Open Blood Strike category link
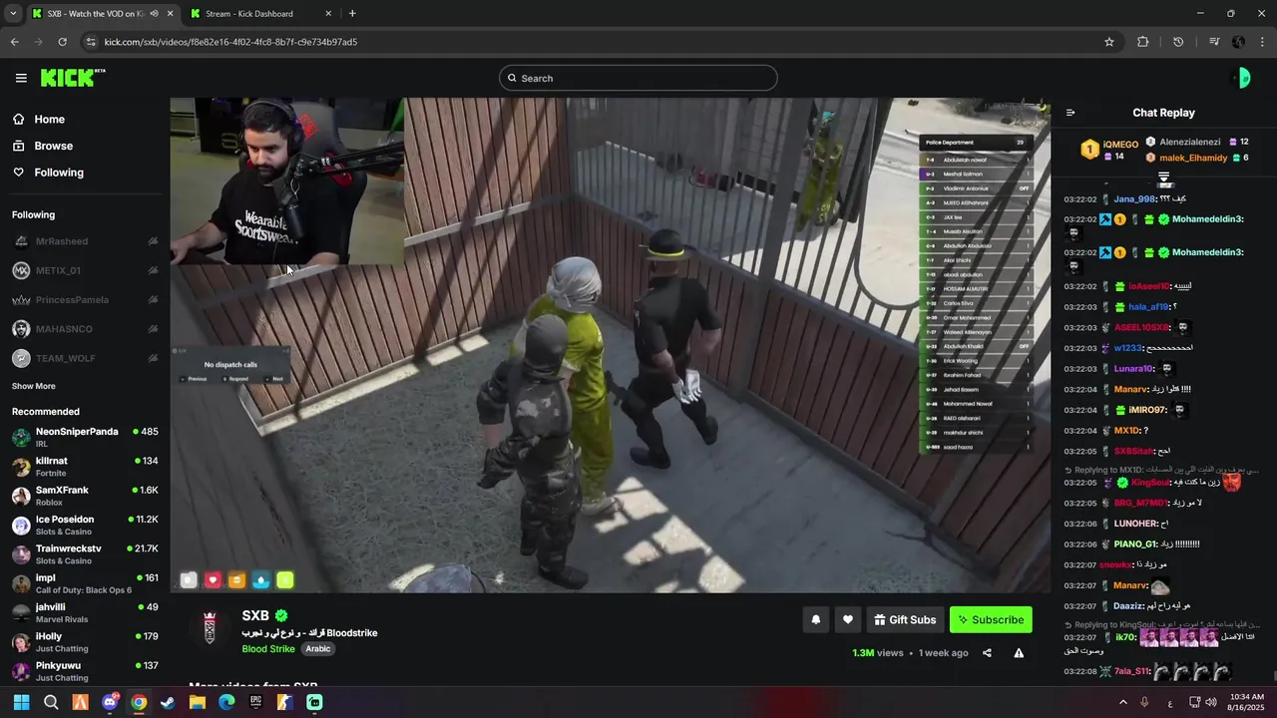Screen dimensions: 1277x718 click(268, 649)
